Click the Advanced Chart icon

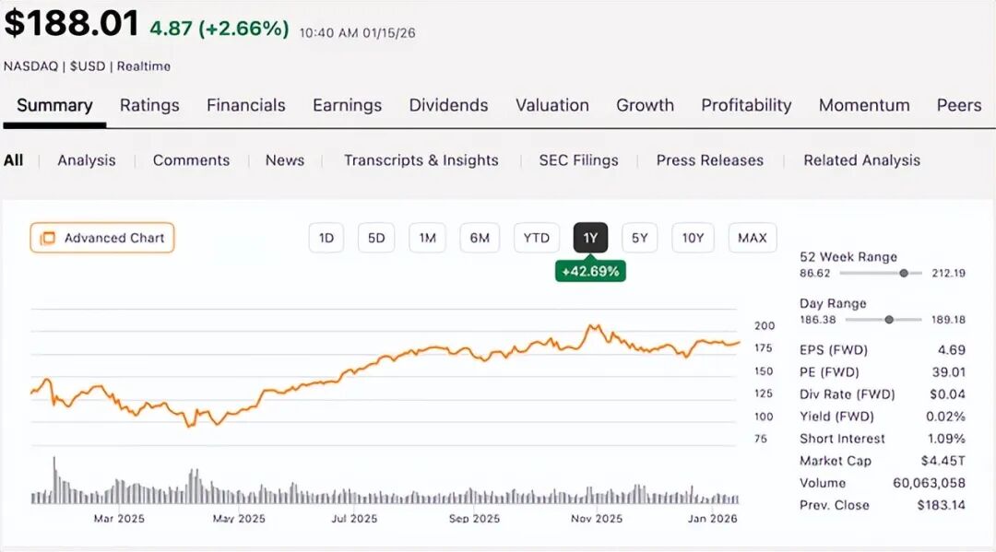pyautogui.click(x=48, y=238)
